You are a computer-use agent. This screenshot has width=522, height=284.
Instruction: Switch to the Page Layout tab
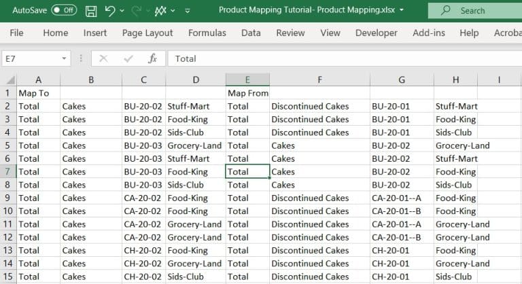pyautogui.click(x=147, y=33)
